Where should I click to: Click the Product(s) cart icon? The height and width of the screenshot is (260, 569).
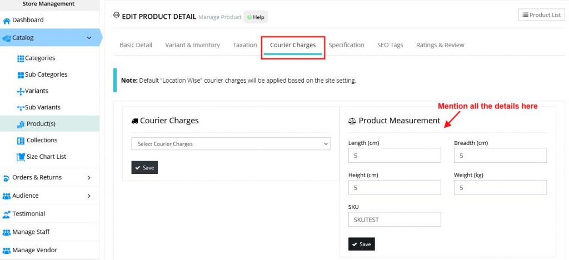[x=21, y=124]
